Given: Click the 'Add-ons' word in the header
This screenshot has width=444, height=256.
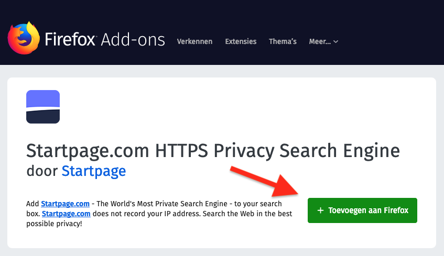Looking at the screenshot, I should tap(133, 40).
